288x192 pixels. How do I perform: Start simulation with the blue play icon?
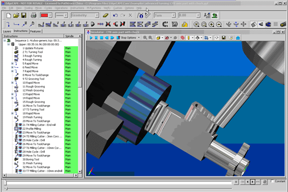[91, 38]
